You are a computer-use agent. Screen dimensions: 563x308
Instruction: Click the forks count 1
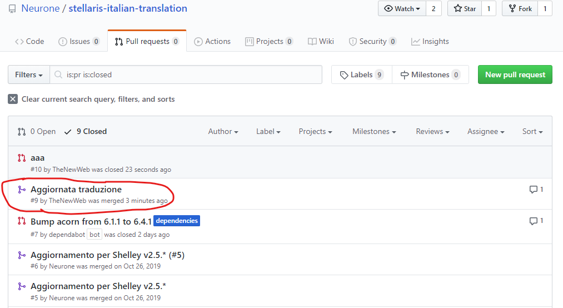click(545, 8)
